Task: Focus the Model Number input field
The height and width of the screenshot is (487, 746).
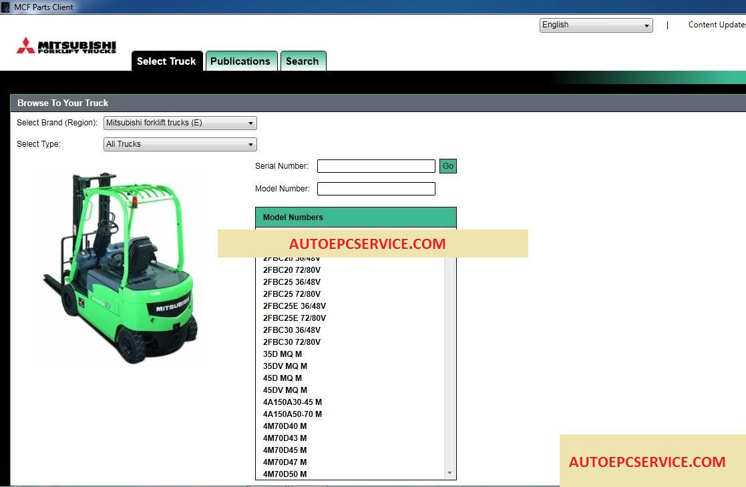Action: (376, 189)
